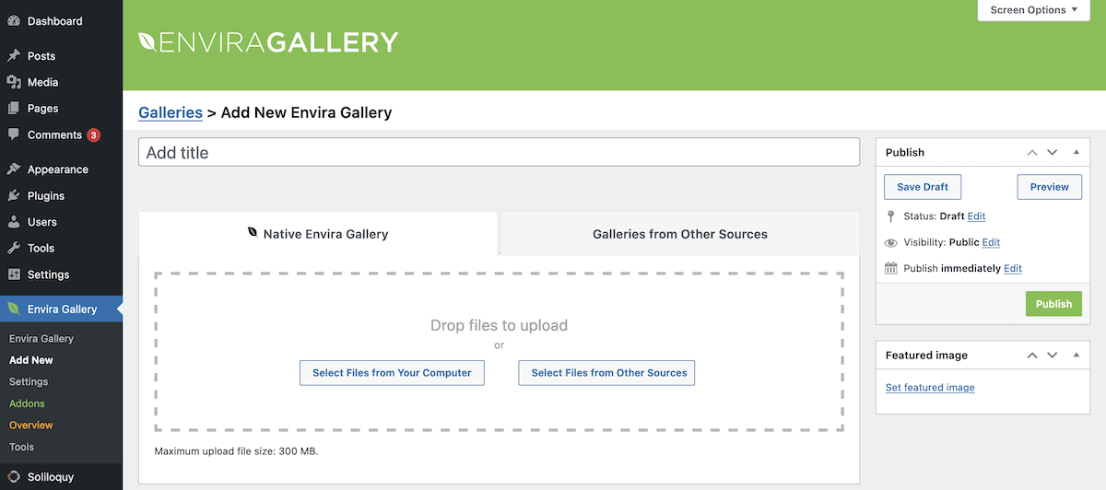Click the Preview button

coord(1050,186)
